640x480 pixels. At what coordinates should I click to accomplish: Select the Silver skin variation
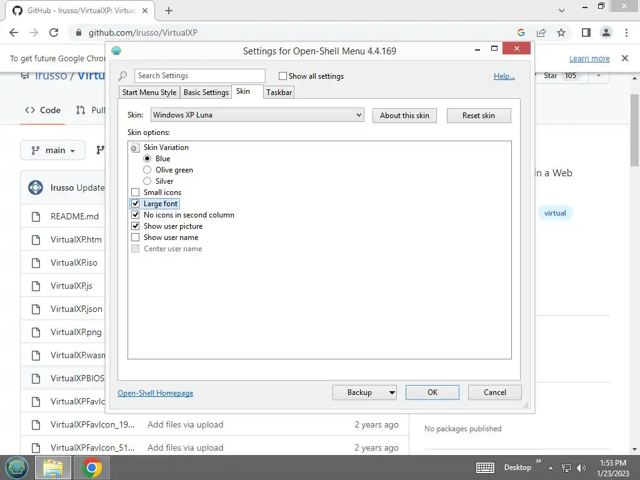pos(147,181)
